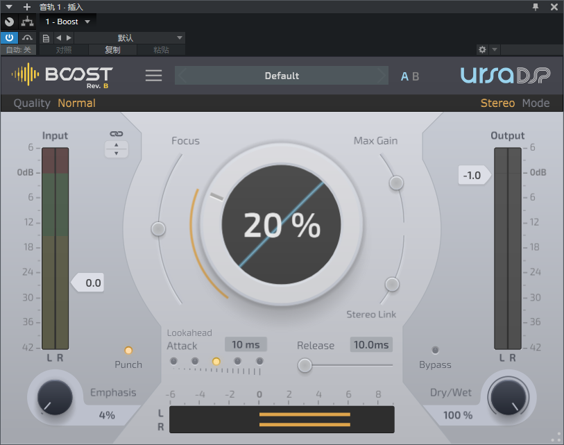The image size is (564, 445).
Task: Click the output ceiling -1.0 handle
Action: click(x=475, y=176)
